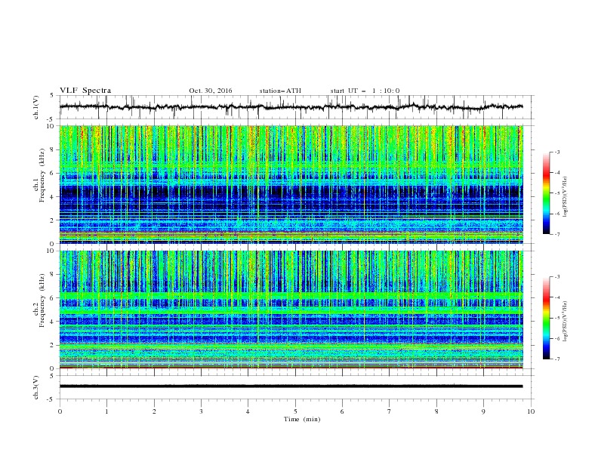Click the '8' kHz tick on ch.1 frequency axis
598x462 pixels.
[53, 149]
